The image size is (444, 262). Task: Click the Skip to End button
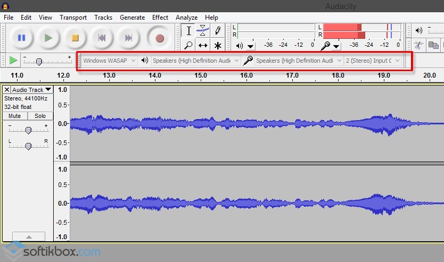[128, 38]
